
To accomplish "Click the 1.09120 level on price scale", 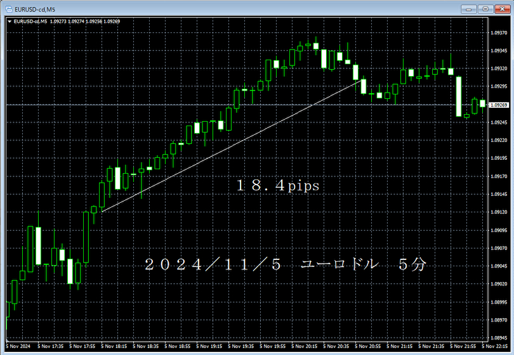I will pyautogui.click(x=499, y=212).
